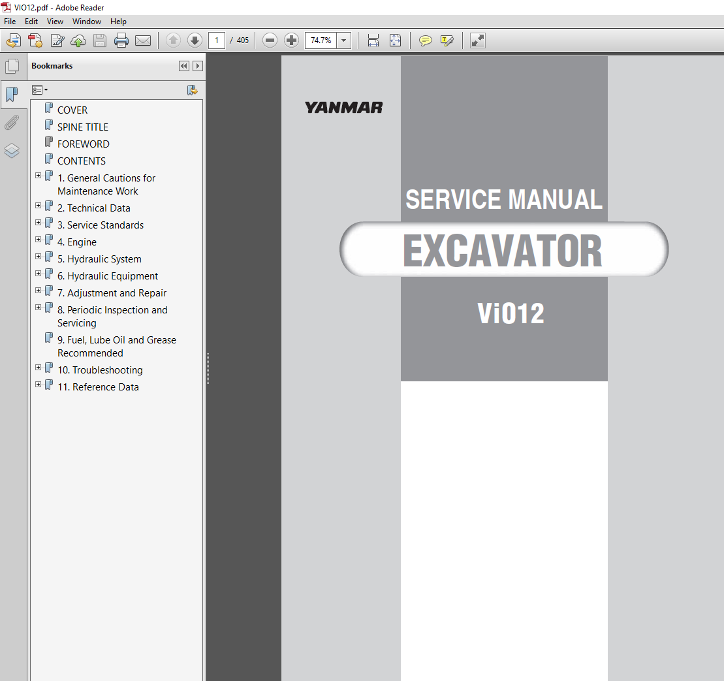
Task: Open the View menu
Action: 55,22
